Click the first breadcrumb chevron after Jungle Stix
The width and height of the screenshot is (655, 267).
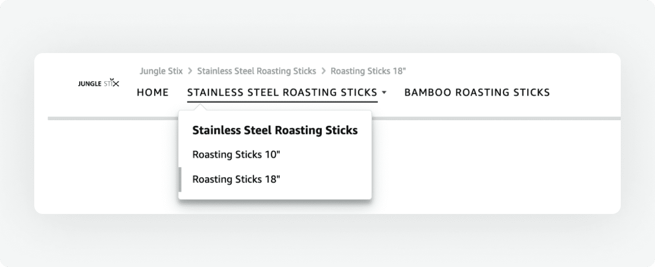point(190,71)
